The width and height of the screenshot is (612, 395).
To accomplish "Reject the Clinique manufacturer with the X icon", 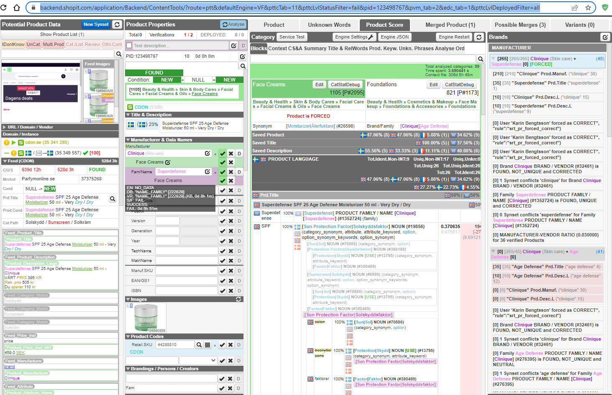I will click(230, 154).
